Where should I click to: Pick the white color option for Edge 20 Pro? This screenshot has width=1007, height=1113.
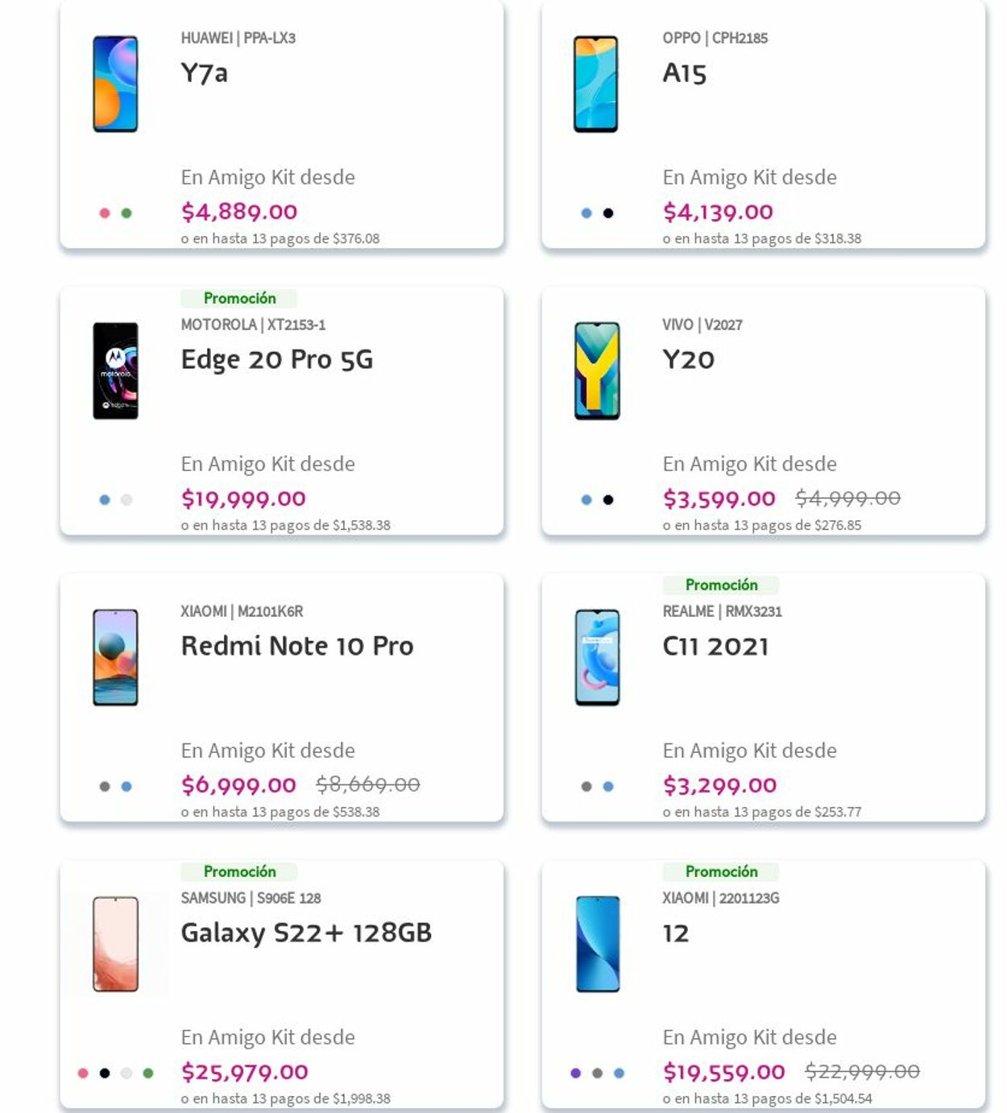click(x=125, y=499)
